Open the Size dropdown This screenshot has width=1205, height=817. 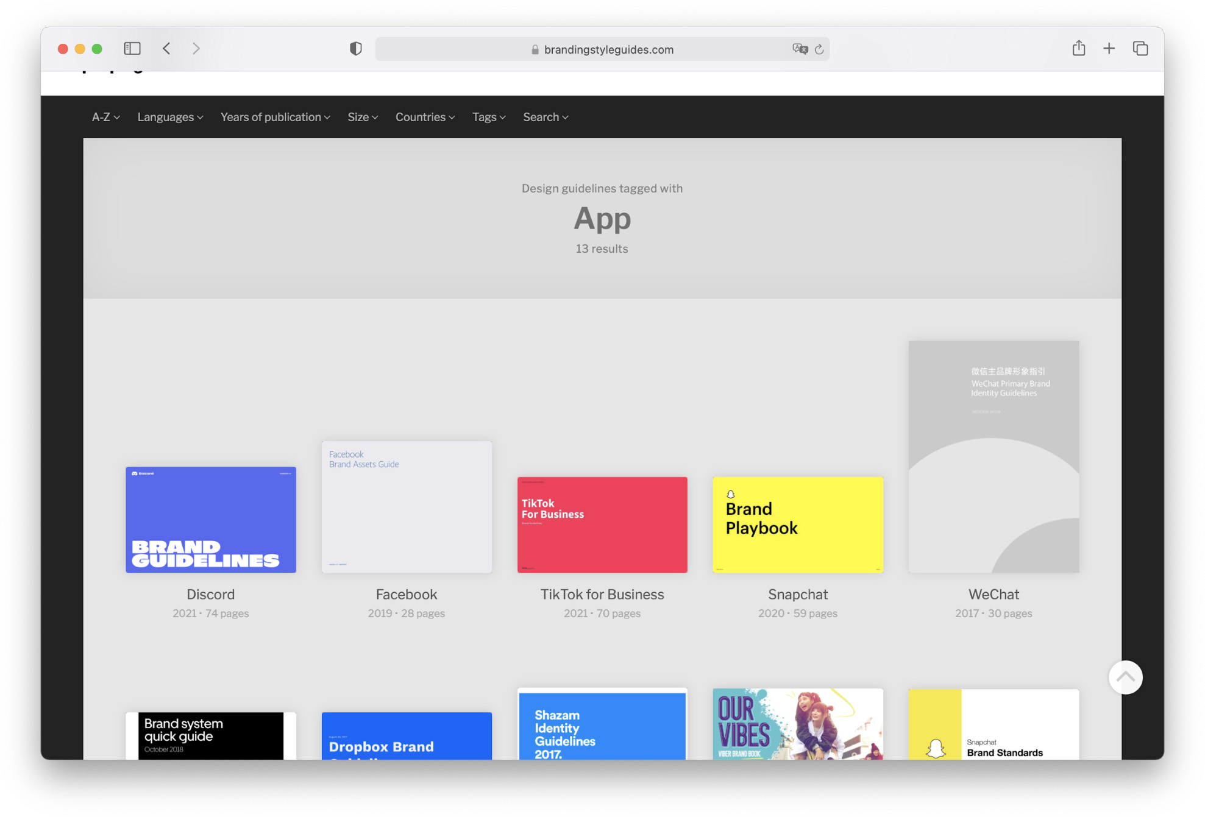tap(363, 117)
